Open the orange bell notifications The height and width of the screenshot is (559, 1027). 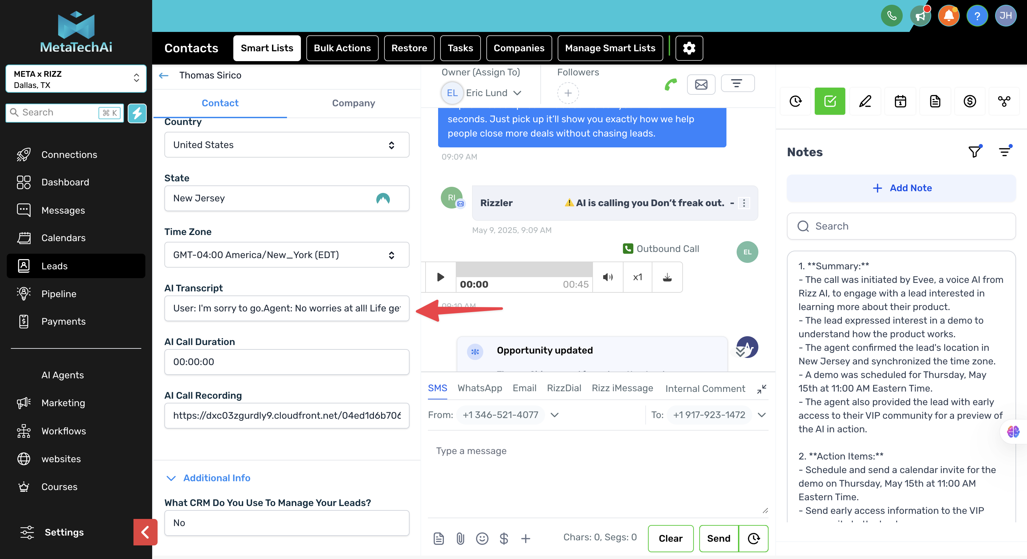tap(949, 16)
